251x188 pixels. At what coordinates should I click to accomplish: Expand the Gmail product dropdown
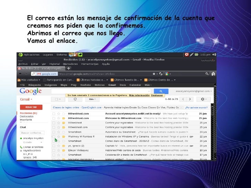pyautogui.click(x=26, y=99)
